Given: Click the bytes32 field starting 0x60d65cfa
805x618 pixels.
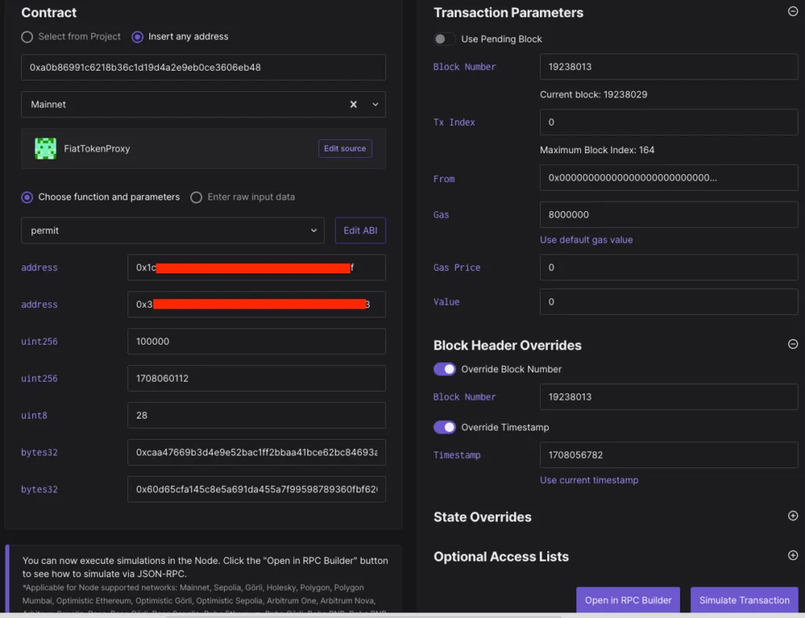Looking at the screenshot, I should pyautogui.click(x=256, y=489).
